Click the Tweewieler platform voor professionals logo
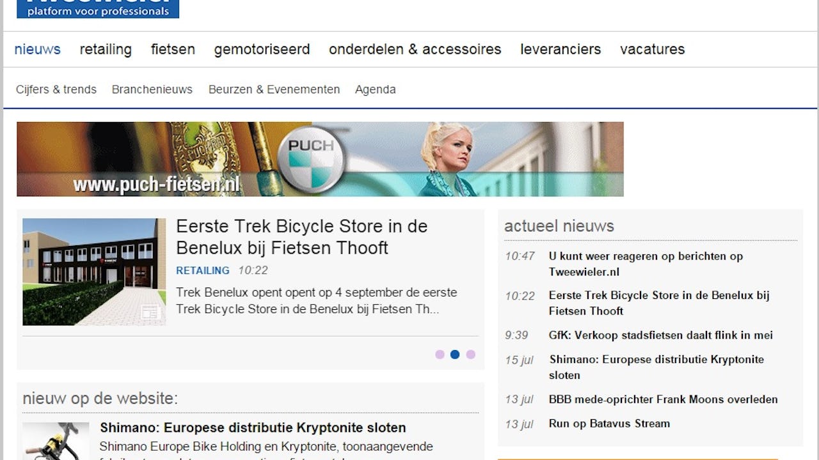819x460 pixels. [98, 9]
